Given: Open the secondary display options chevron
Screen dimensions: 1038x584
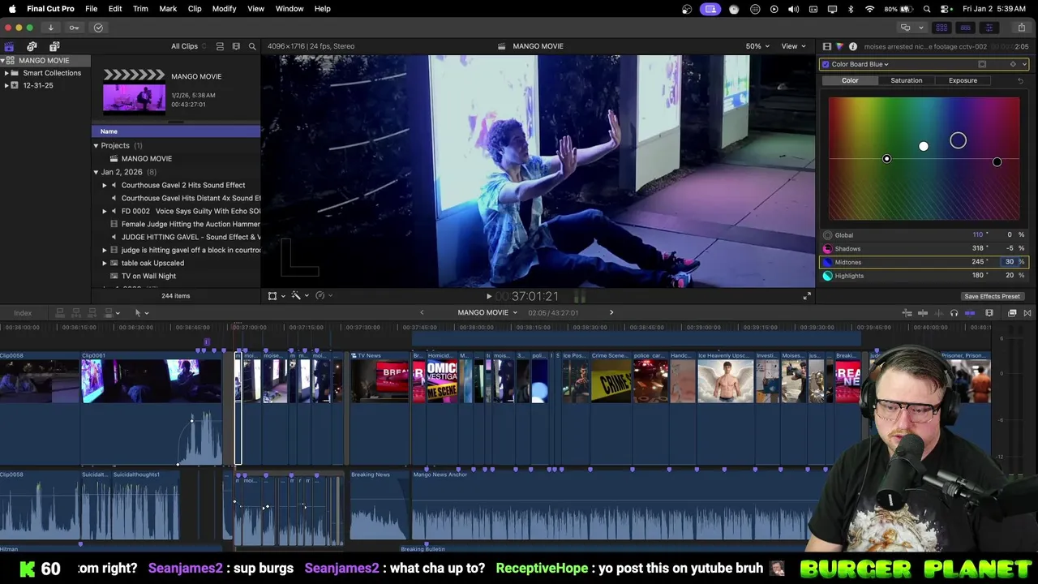Looking at the screenshot, I should click(x=920, y=28).
